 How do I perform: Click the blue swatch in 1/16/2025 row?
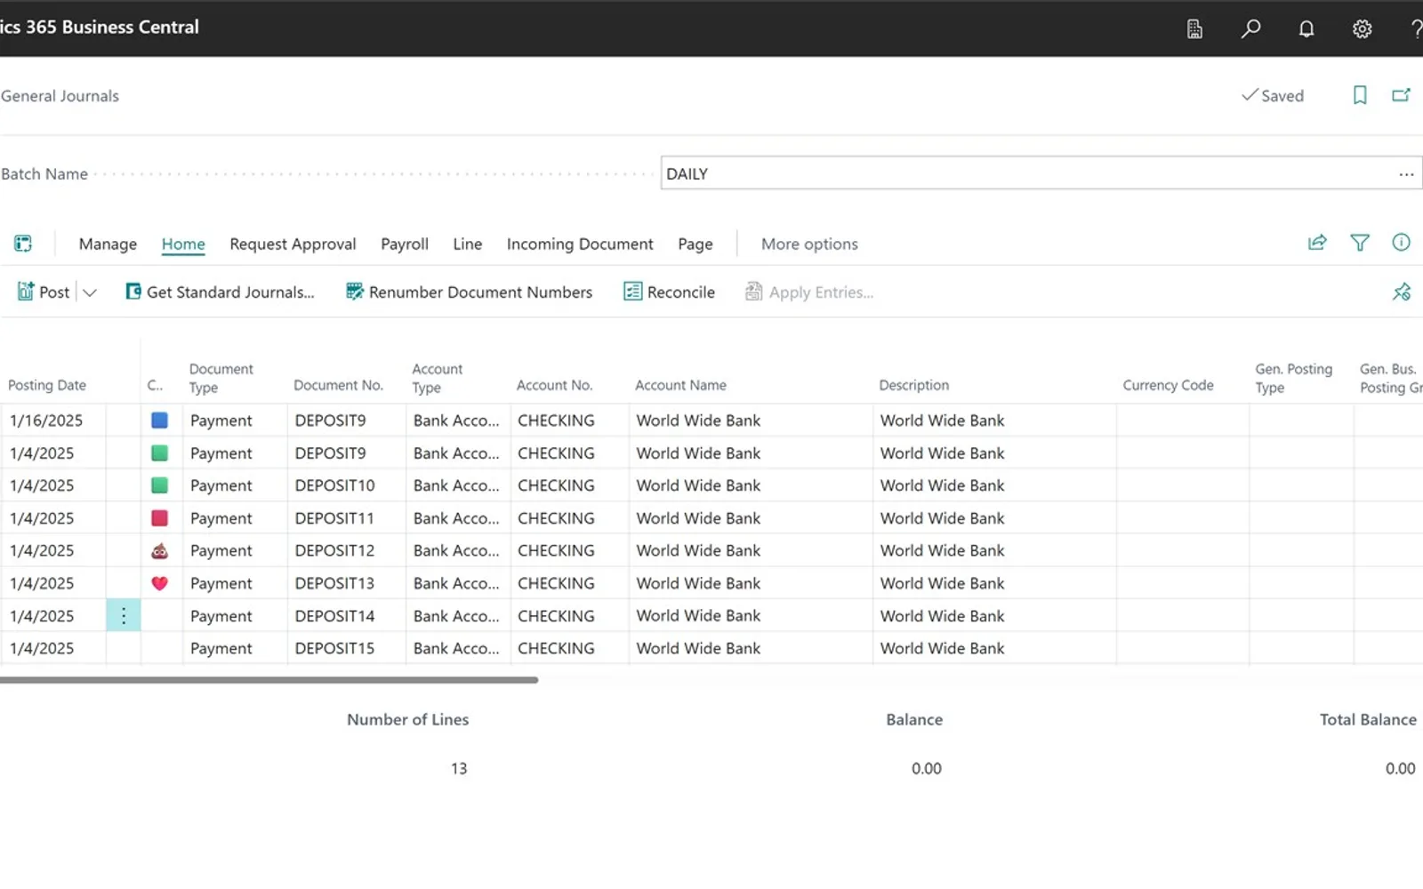pos(160,420)
